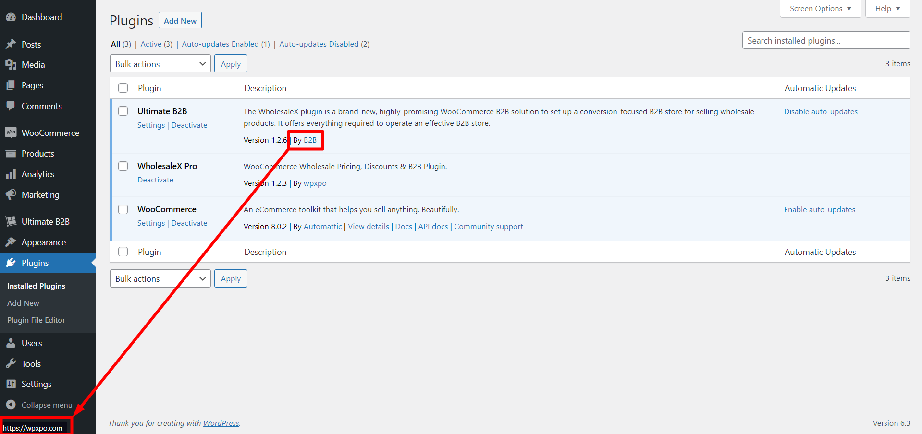922x434 pixels.
Task: Tick the select-all checkbox in table header
Action: [x=123, y=88]
